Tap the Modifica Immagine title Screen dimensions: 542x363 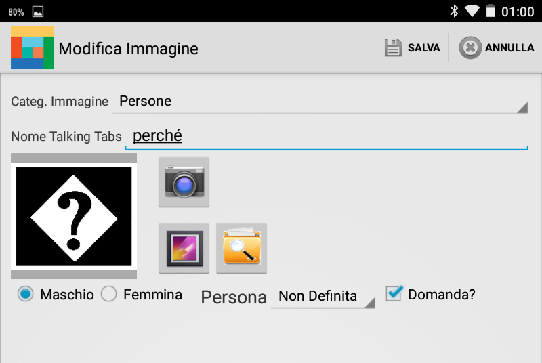pos(128,49)
